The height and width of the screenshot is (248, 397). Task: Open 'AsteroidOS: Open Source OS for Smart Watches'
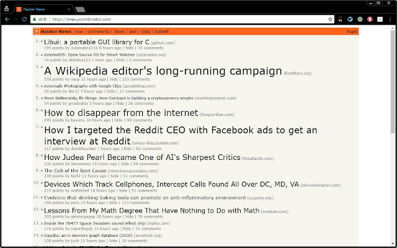(x=89, y=55)
